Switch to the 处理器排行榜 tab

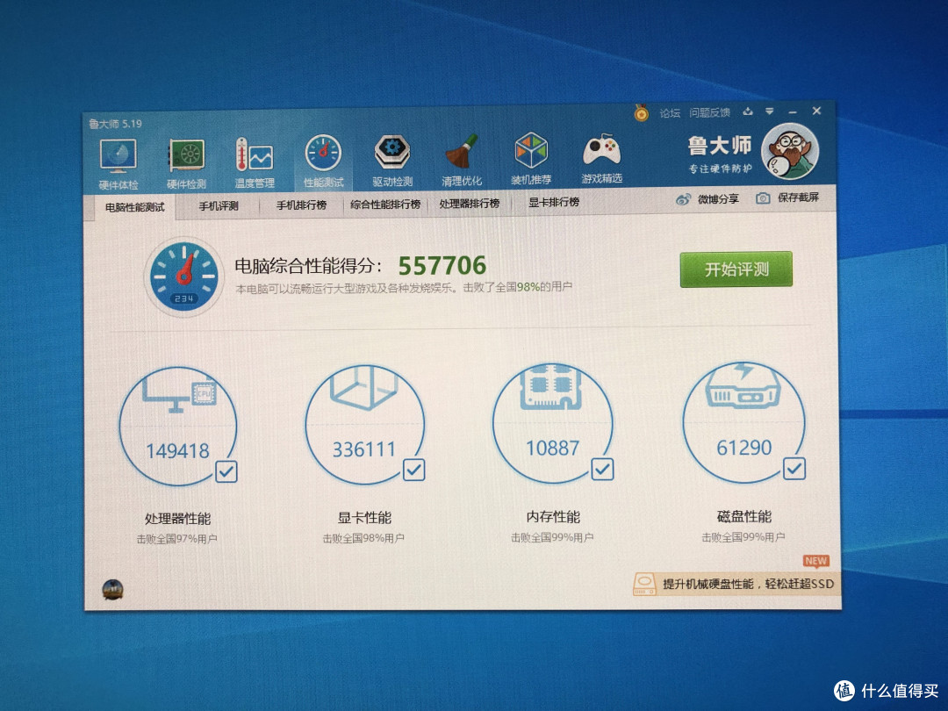[469, 203]
